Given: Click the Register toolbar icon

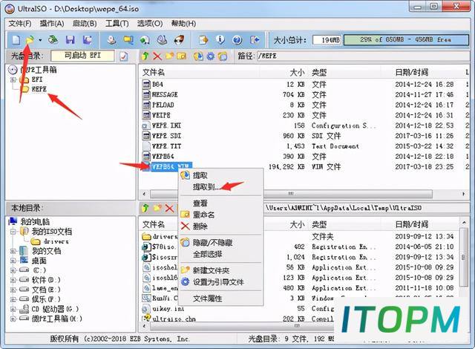Looking at the screenshot, I should (x=203, y=39).
